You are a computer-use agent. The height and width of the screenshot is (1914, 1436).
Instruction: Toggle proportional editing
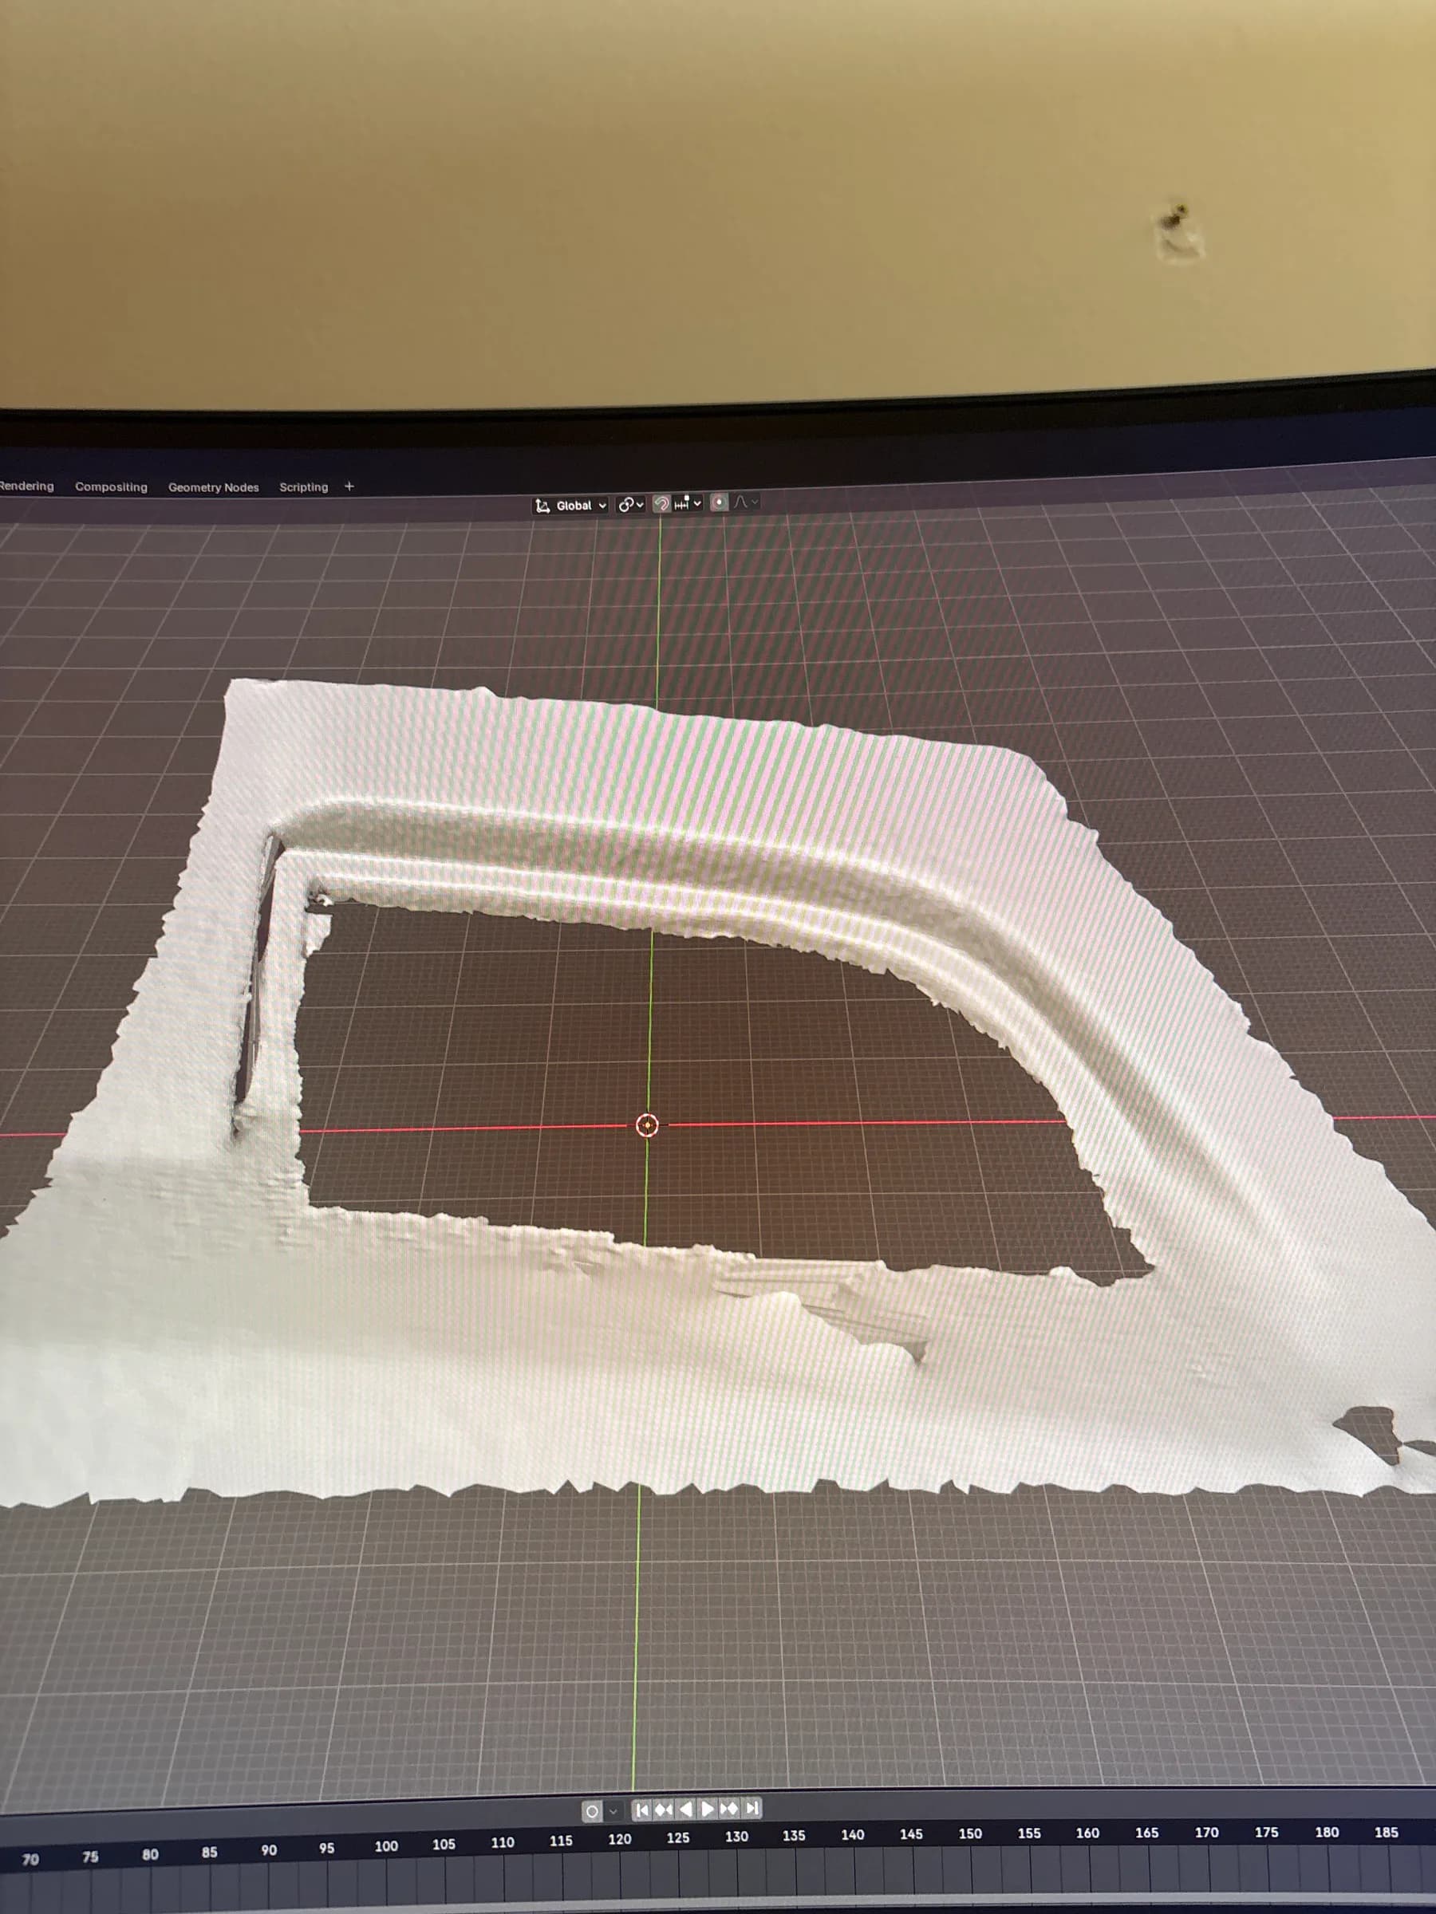pyautogui.click(x=720, y=502)
